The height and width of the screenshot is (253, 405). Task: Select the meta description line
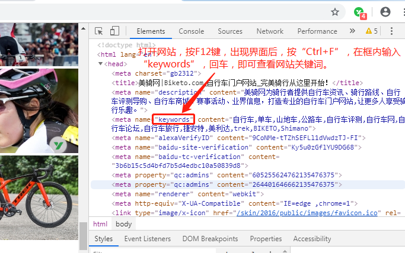point(258,102)
